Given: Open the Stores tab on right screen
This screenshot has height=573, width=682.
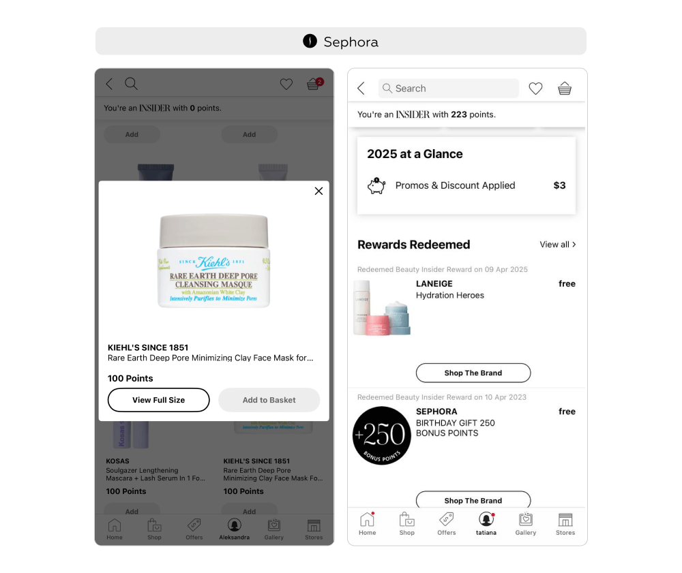Looking at the screenshot, I should (x=565, y=523).
